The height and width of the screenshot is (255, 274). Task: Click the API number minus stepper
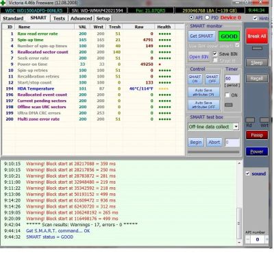click(248, 239)
